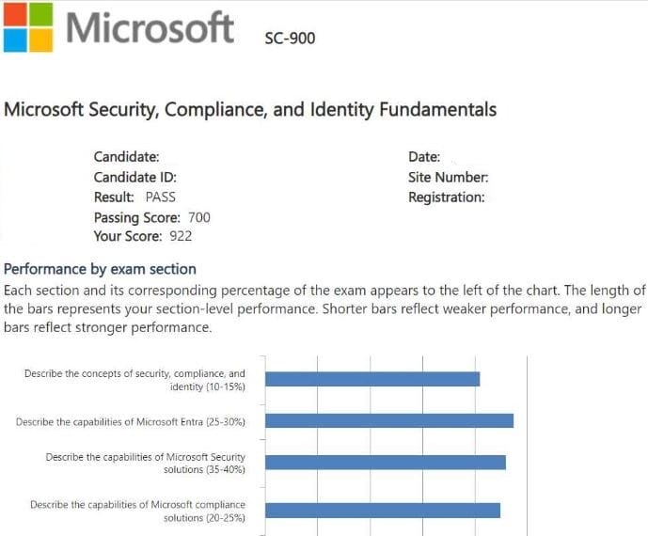Click the Microsoft wordmark text

pos(150,26)
